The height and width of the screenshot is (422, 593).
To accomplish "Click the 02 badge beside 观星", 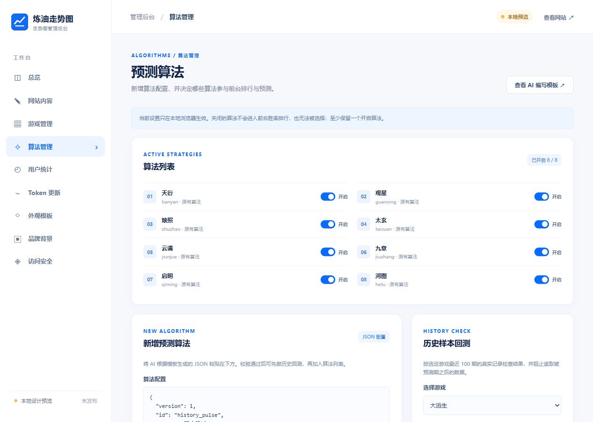I will tap(364, 197).
